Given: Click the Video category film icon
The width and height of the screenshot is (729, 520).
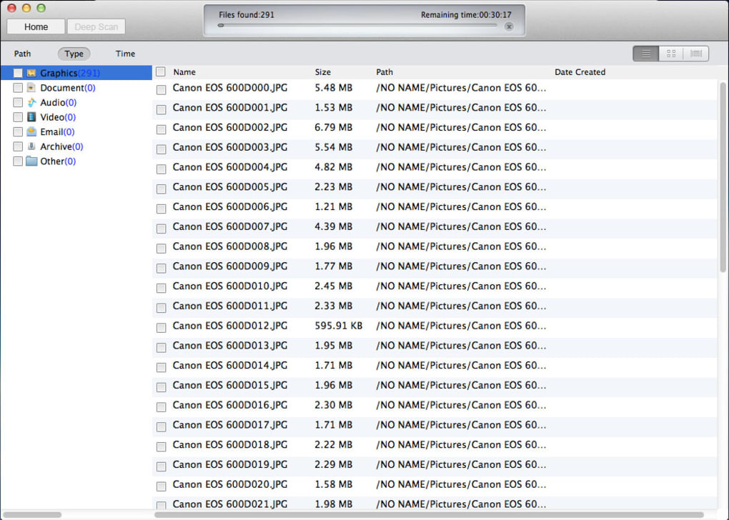Looking at the screenshot, I should 31,116.
